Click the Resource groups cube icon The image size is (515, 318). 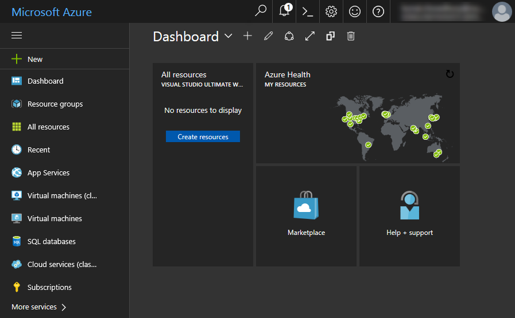coord(17,104)
